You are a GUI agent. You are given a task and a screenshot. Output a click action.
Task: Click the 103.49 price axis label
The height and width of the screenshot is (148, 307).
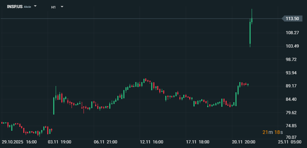pyautogui.click(x=293, y=46)
